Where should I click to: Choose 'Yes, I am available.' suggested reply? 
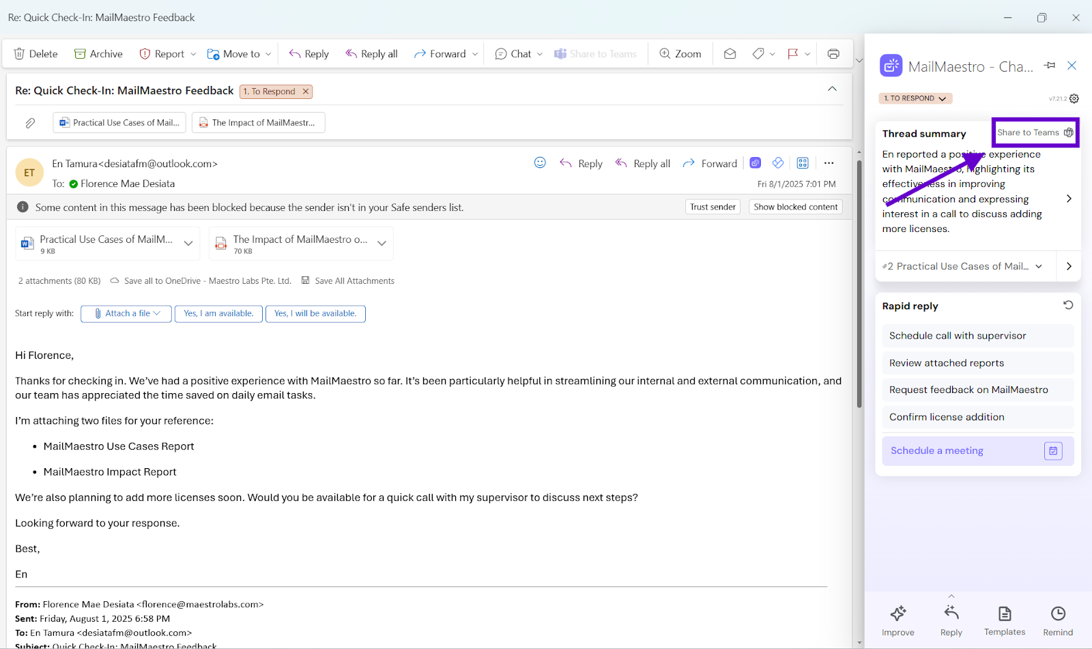[218, 314]
